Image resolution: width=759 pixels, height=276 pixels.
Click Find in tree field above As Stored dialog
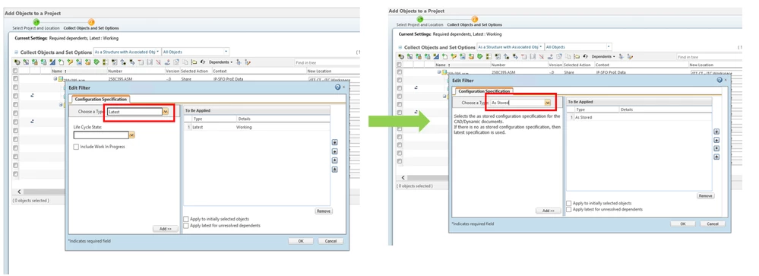(709, 57)
